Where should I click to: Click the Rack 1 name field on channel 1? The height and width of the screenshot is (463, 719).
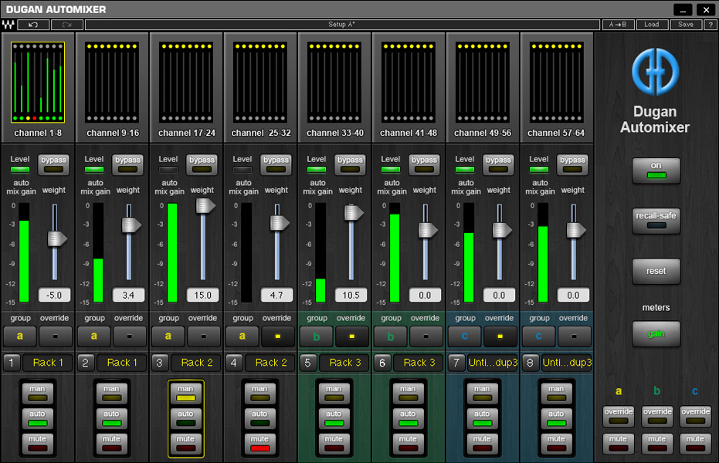(48, 363)
